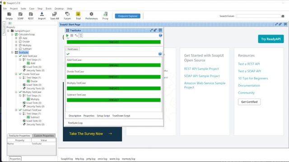Collapse the CalculatorSoap tree node

(12, 34)
